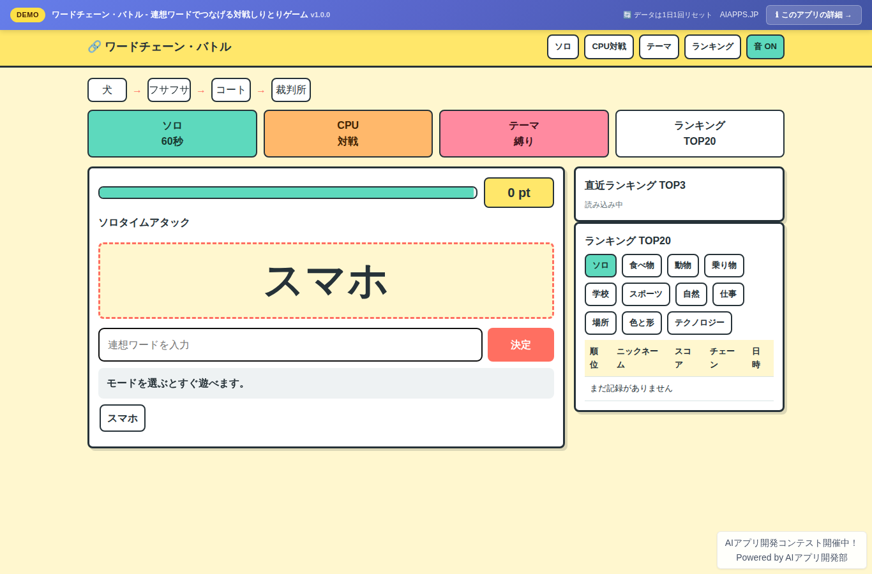Viewport: 872px width, 574px height.
Task: Click the ソロタイムアタック mode label
Action: click(144, 223)
